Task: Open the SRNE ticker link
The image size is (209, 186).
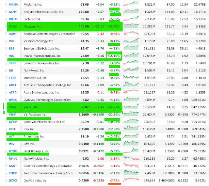Action: (x=12, y=63)
